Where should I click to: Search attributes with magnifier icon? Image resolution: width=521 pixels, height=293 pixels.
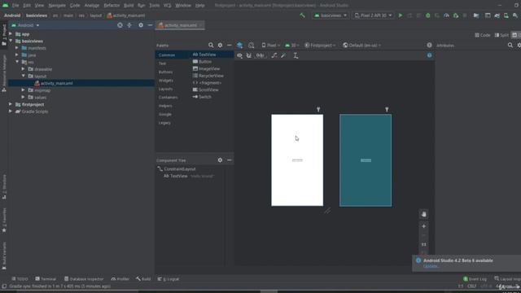(510, 46)
